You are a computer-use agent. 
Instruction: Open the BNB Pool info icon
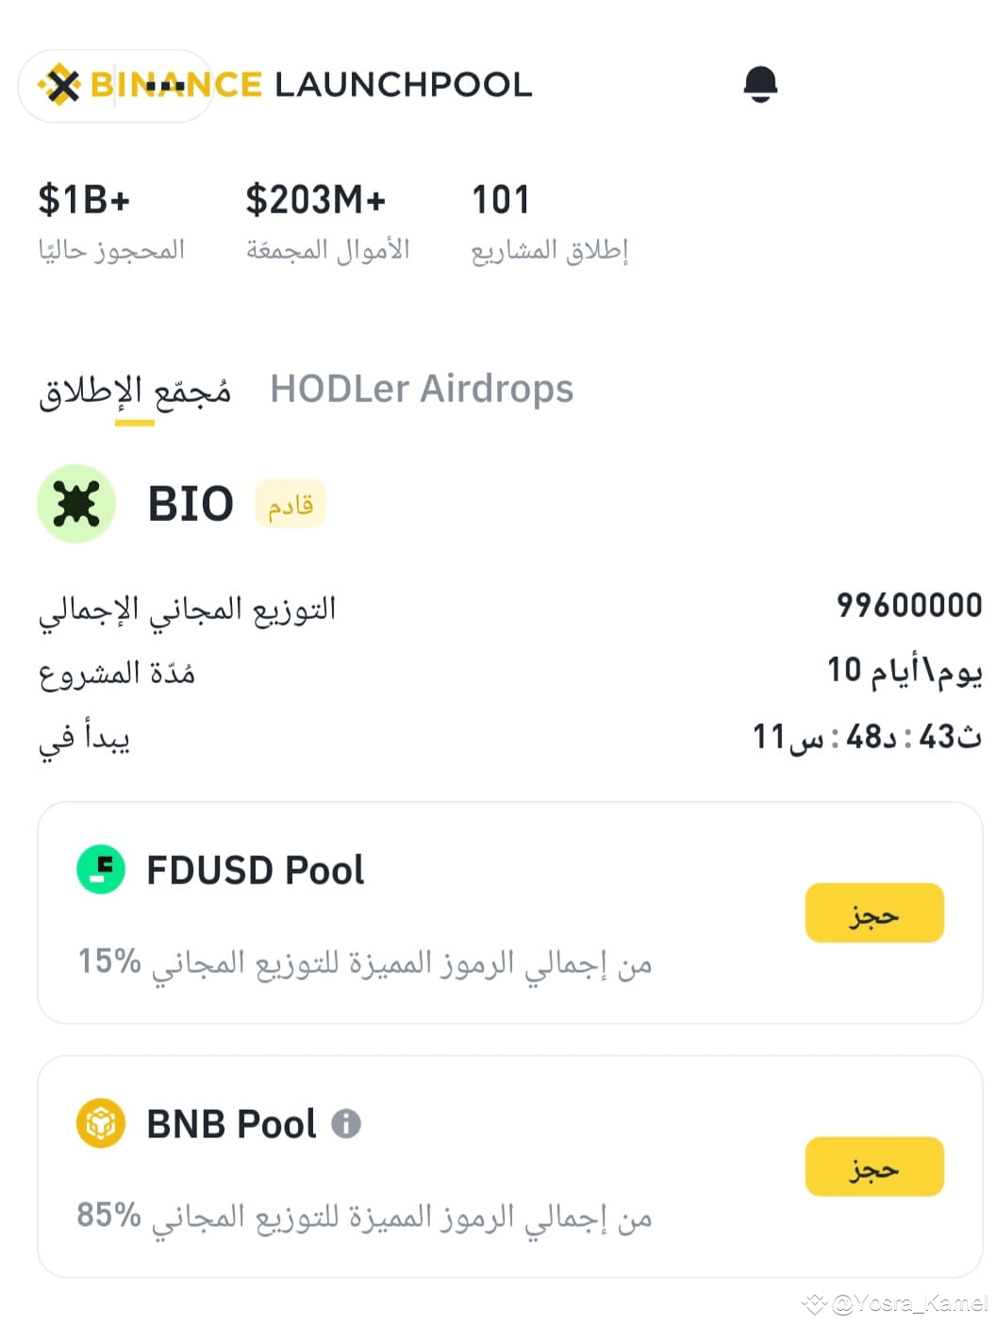tap(346, 1123)
